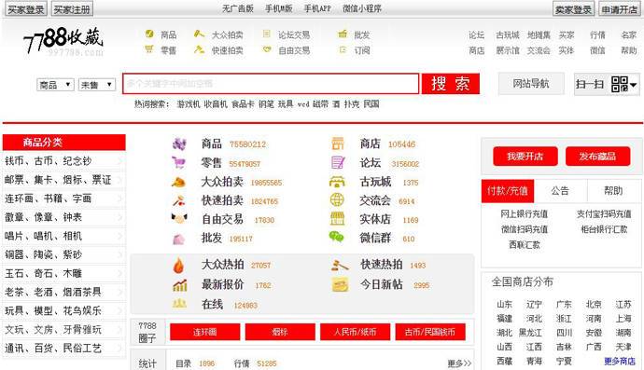Click the keyword search input field
This screenshot has height=370, width=644.
[x=271, y=84]
